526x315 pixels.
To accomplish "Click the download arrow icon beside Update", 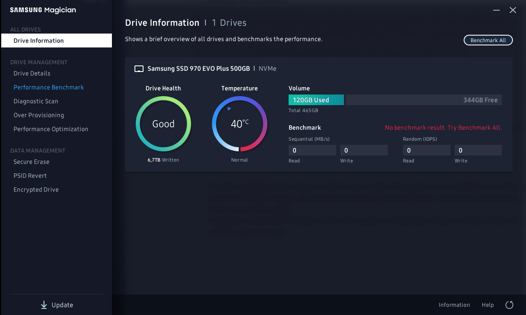I will (44, 305).
